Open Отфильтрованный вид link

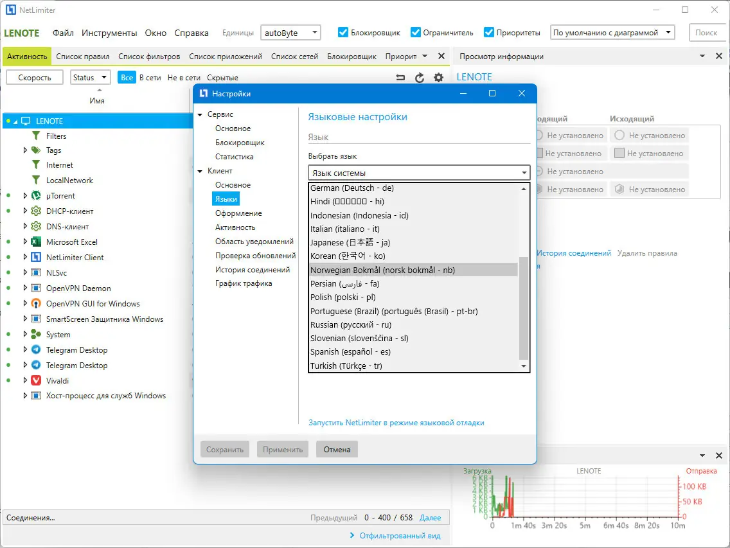coord(400,536)
